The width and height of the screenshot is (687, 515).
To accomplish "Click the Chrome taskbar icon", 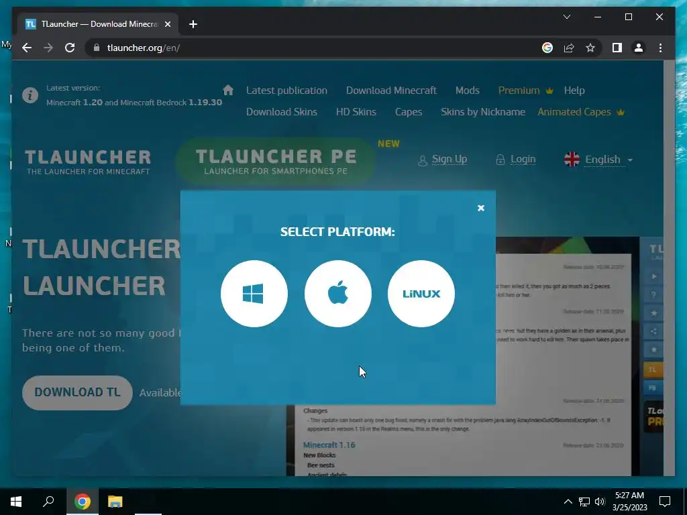I will click(83, 502).
